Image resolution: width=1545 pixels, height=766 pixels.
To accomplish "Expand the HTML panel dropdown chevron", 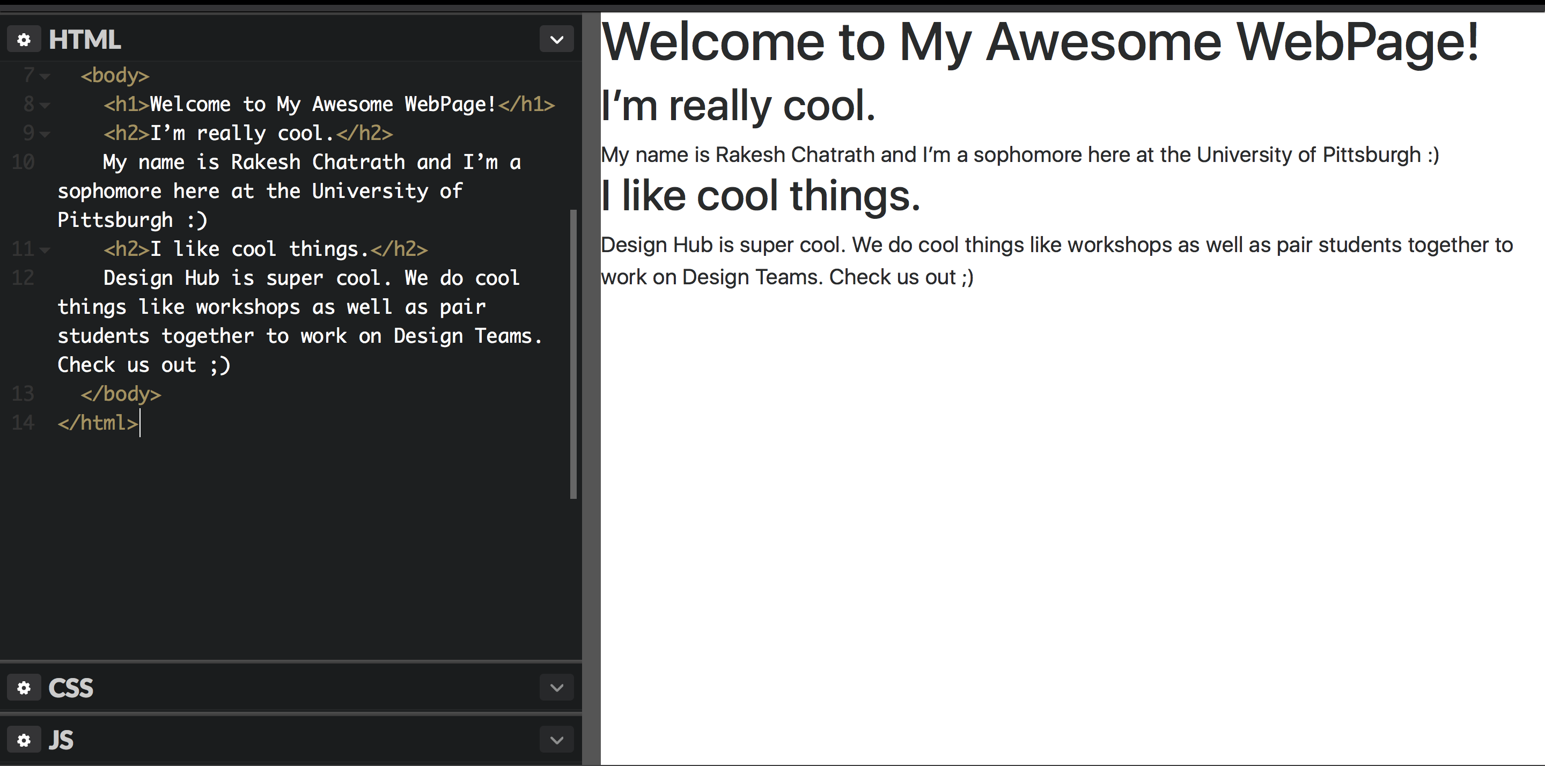I will point(557,40).
